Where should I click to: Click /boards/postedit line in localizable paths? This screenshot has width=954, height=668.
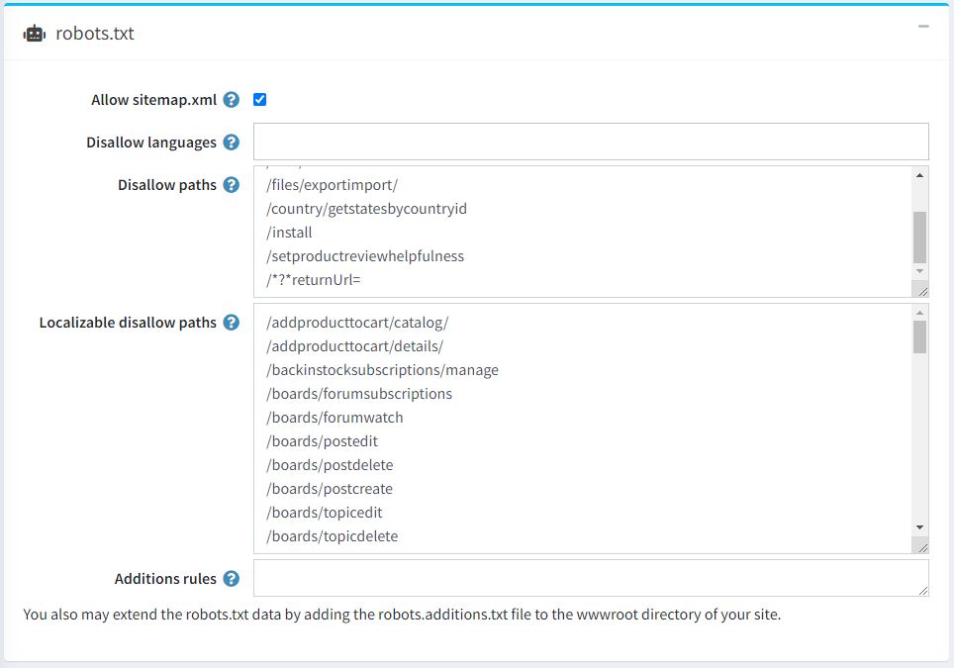[322, 441]
